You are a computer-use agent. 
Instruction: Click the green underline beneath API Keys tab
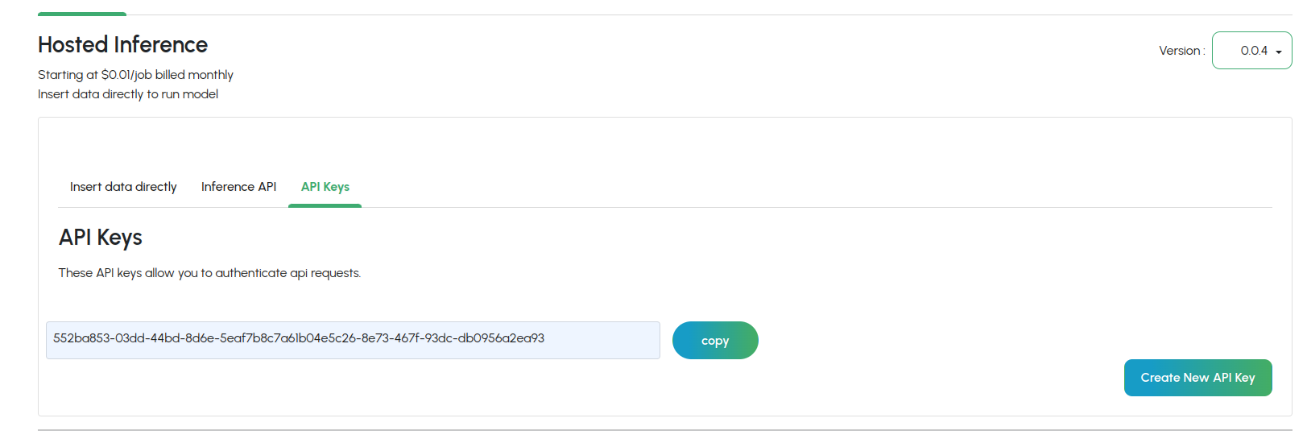(x=325, y=205)
